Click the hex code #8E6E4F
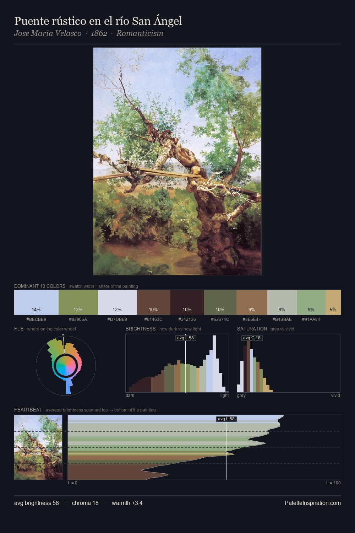This screenshot has width=355, height=533. click(x=252, y=319)
